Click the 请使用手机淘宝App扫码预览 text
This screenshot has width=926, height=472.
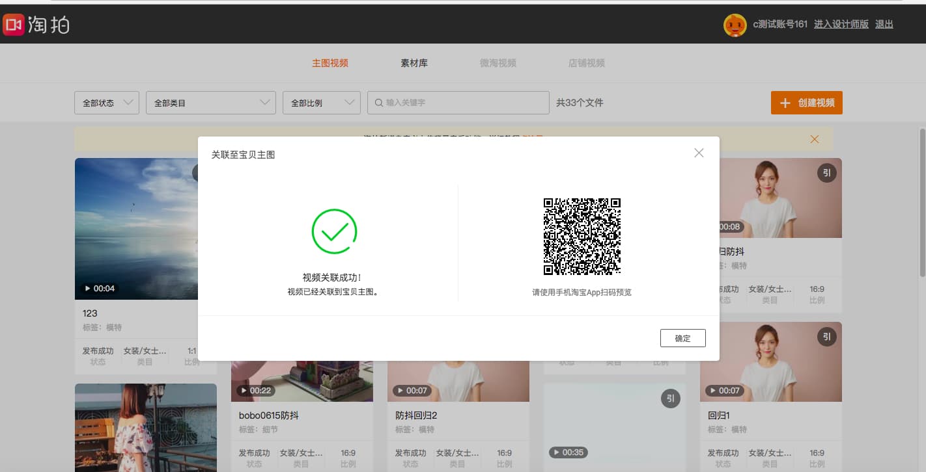coord(582,293)
